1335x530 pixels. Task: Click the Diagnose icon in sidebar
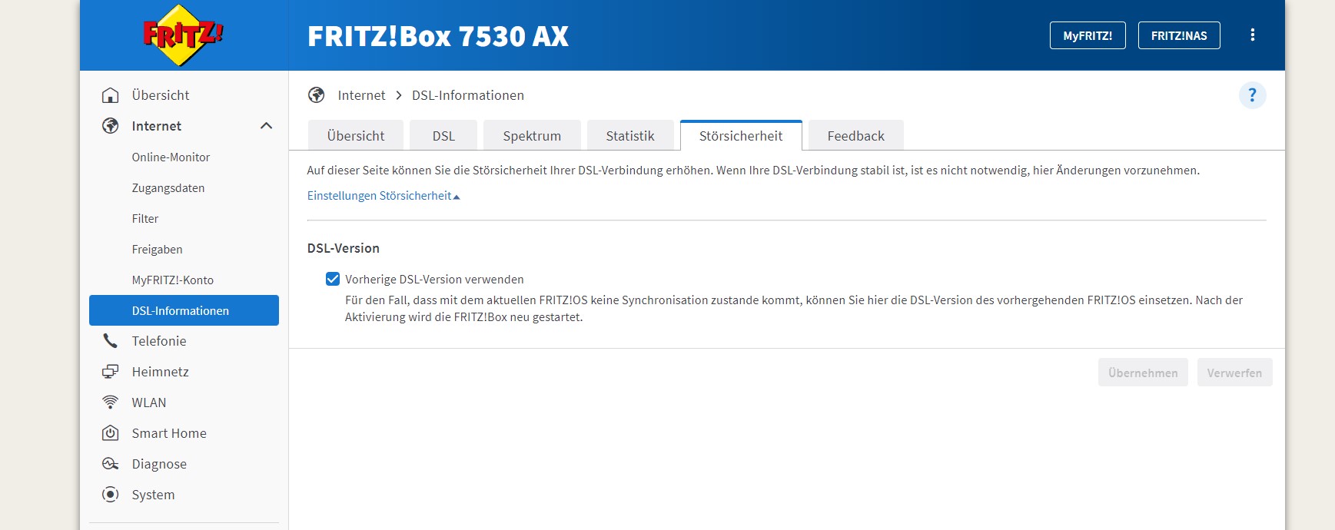111,464
